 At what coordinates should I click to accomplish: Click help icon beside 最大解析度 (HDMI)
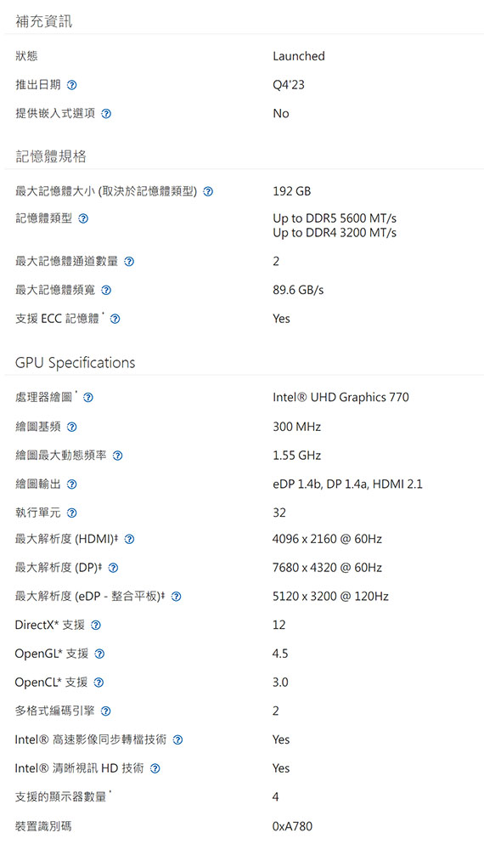pos(129,540)
